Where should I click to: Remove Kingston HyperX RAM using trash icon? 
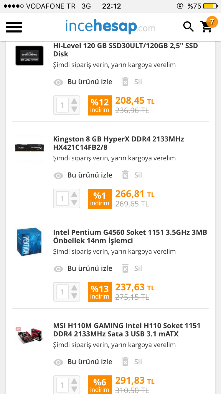click(125, 175)
